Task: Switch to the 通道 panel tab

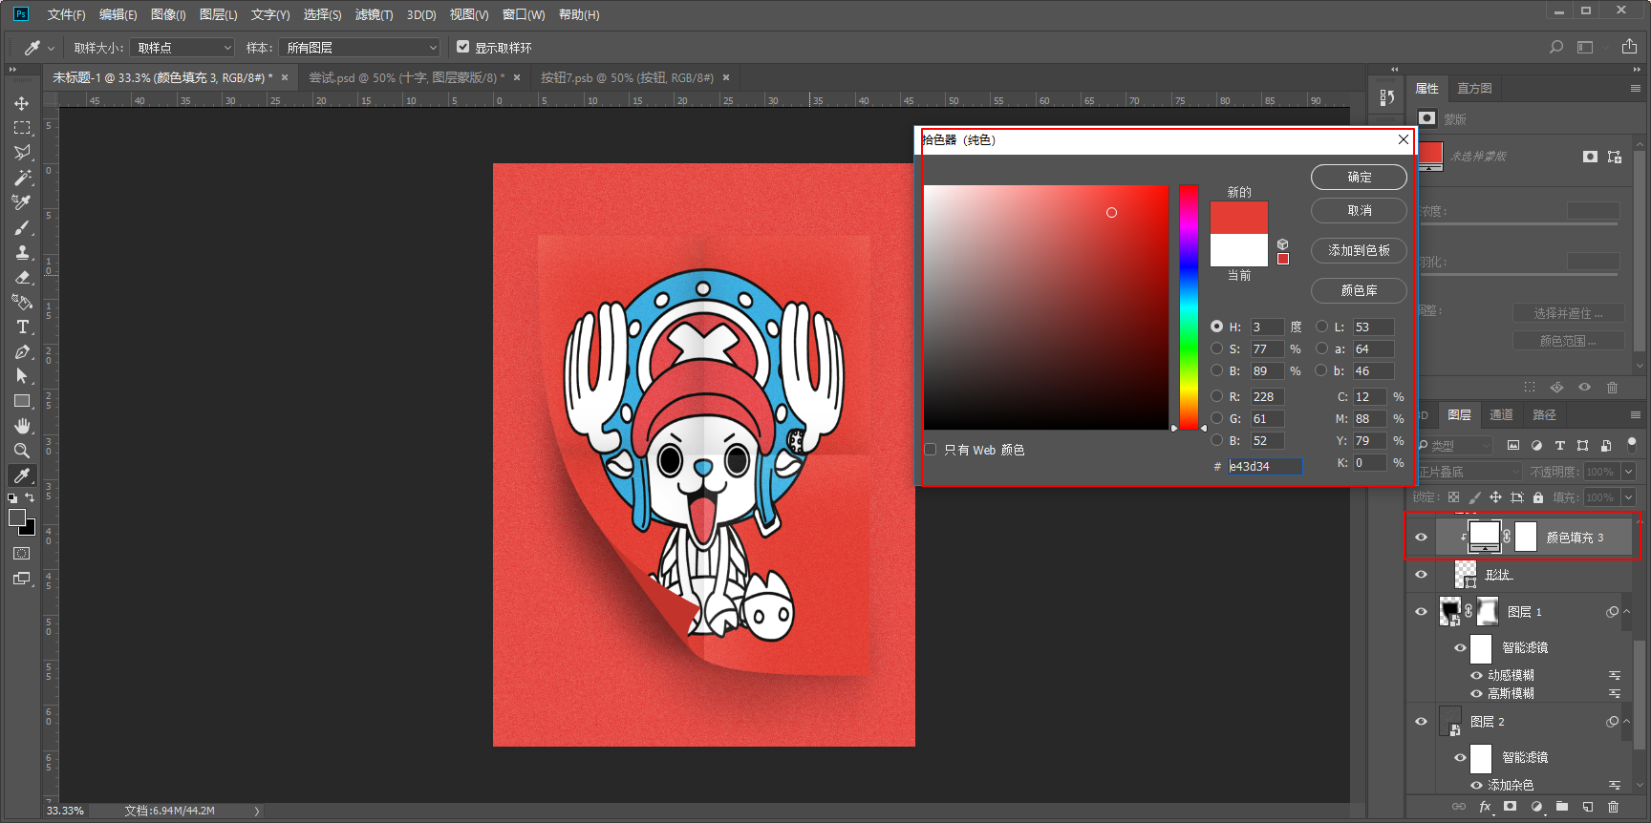Action: (x=1501, y=414)
